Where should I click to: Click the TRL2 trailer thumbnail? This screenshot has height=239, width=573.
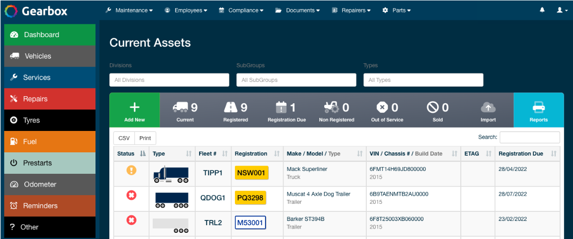pyautogui.click(x=170, y=225)
